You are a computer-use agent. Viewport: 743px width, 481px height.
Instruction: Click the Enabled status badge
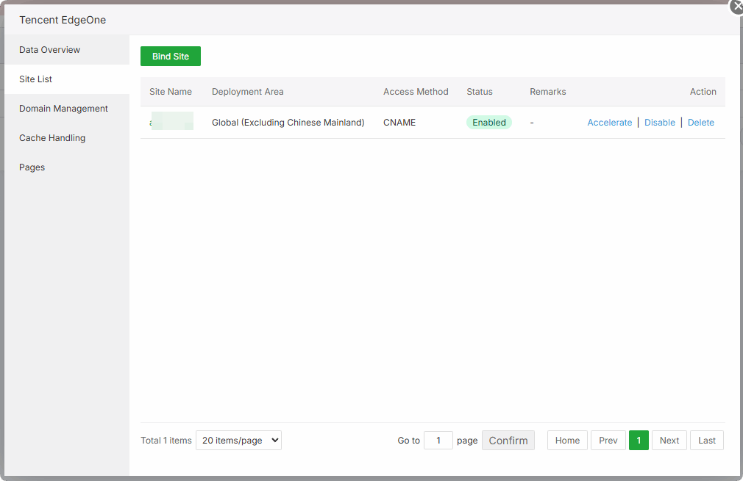pyautogui.click(x=488, y=123)
